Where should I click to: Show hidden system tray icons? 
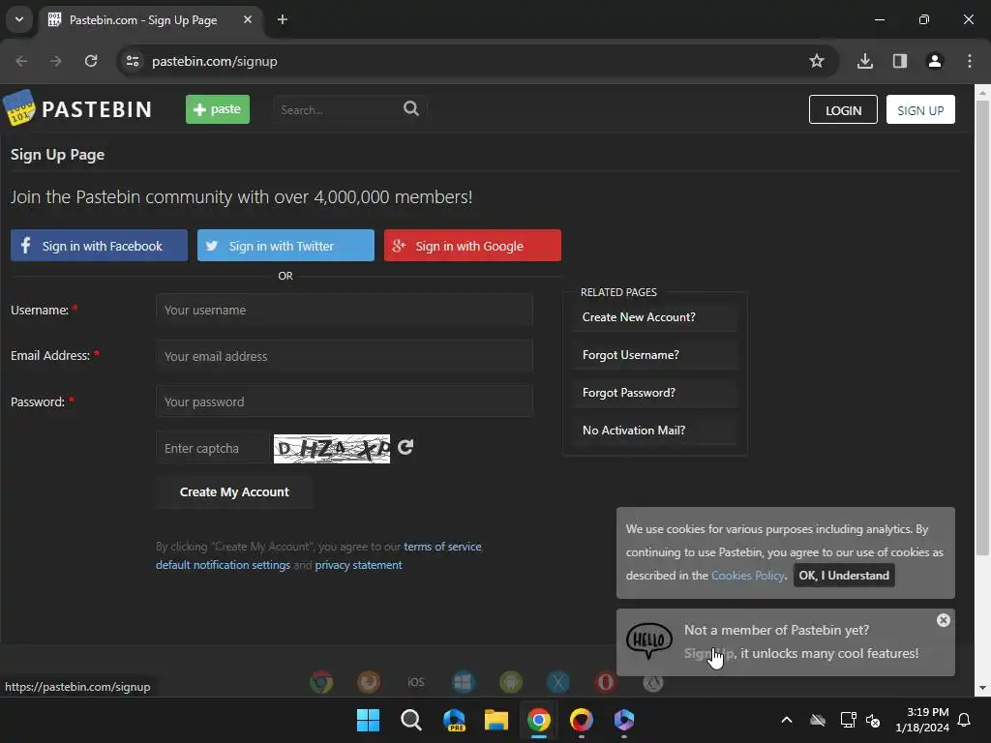(787, 720)
